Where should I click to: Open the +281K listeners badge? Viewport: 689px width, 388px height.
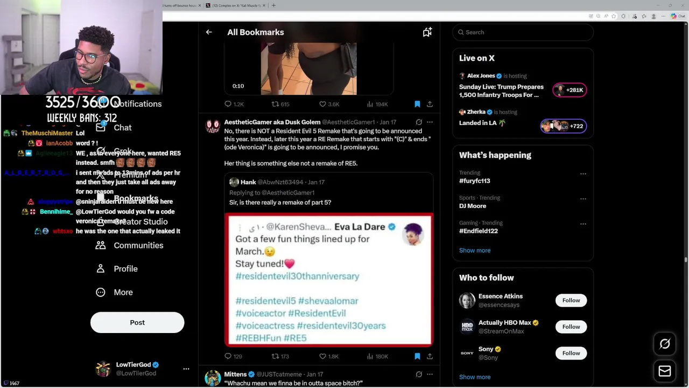pyautogui.click(x=570, y=90)
